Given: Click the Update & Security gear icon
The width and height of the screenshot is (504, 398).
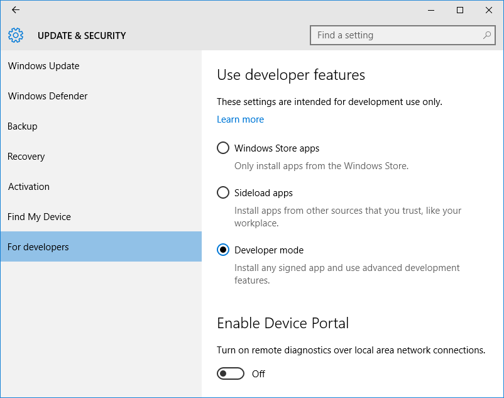Looking at the screenshot, I should coord(16,35).
